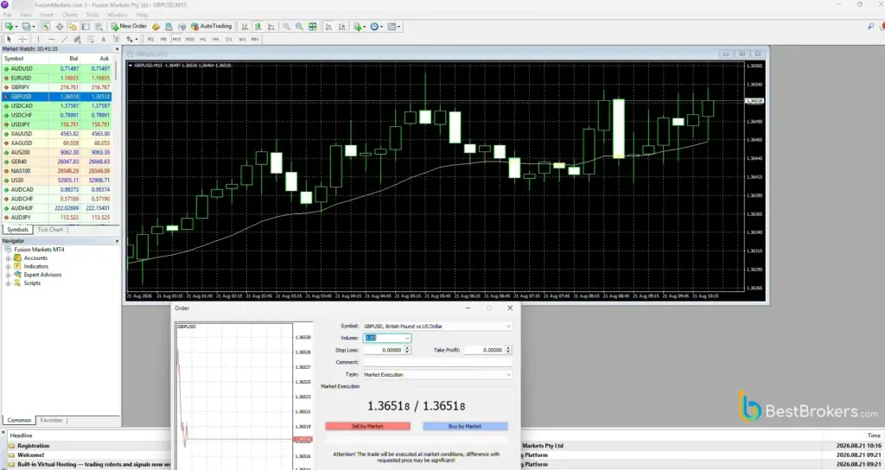Select the arrow cursor tool
This screenshot has width=885, height=470.
point(9,40)
